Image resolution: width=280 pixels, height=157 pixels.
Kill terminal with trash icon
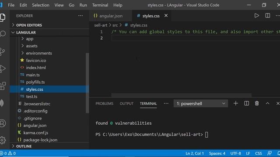coord(257,103)
